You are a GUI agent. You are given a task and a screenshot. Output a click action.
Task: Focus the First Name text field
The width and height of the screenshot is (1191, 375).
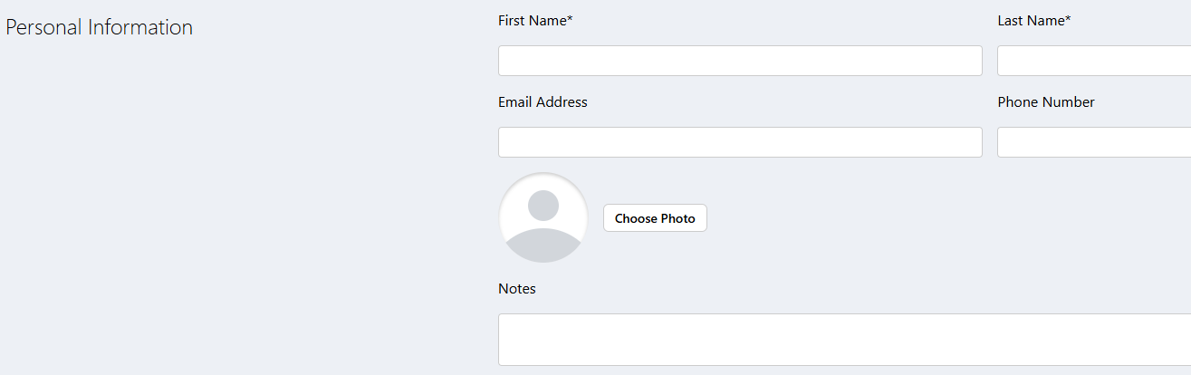(740, 61)
